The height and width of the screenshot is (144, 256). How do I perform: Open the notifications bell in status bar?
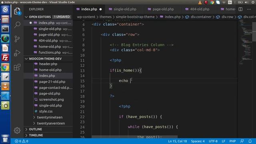pyautogui.click(x=250, y=141)
